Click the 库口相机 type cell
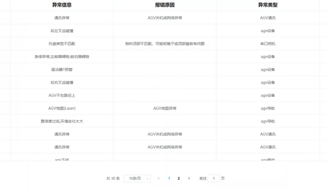 tap(268, 44)
